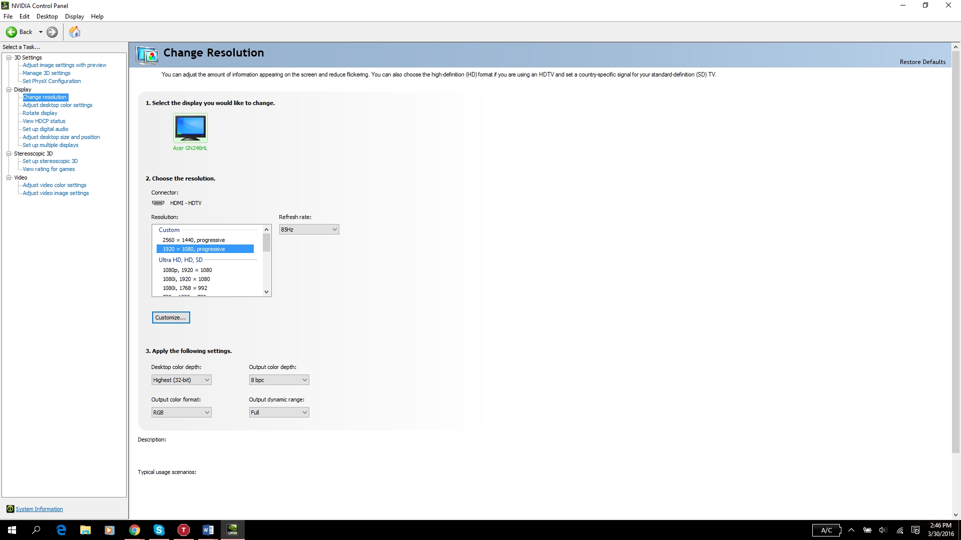Click the Restore Defaults button top right
The width and height of the screenshot is (961, 540).
coord(923,61)
